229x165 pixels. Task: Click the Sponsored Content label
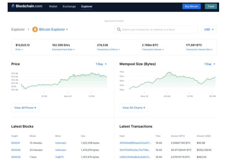[x=114, y=21]
